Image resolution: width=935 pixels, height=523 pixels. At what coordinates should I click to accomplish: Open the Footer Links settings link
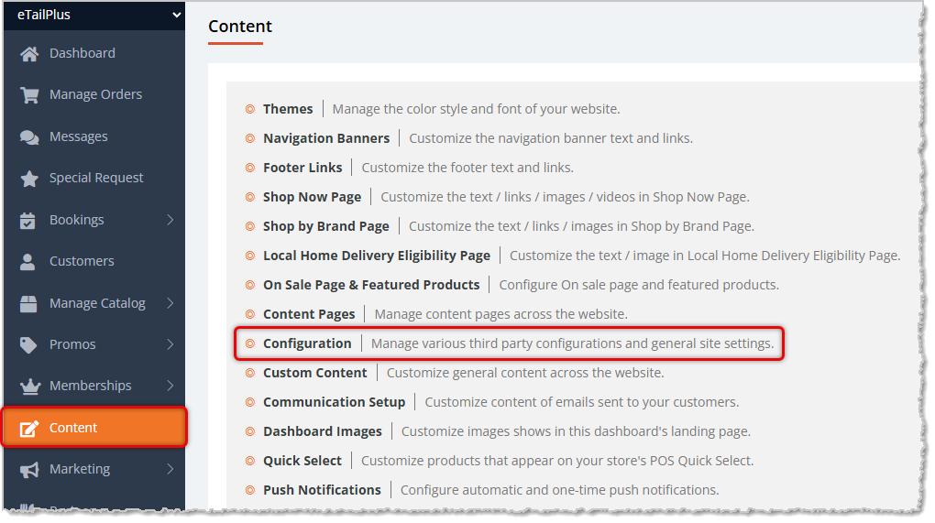(x=302, y=168)
